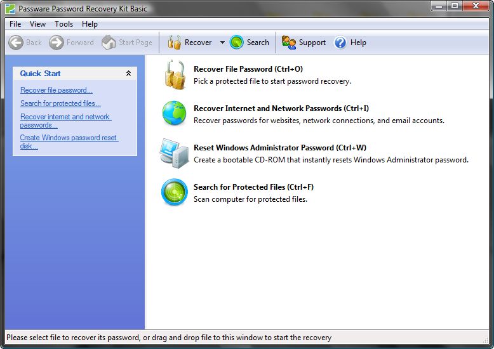Click the computer icon for Reset Windows Password

[174, 153]
